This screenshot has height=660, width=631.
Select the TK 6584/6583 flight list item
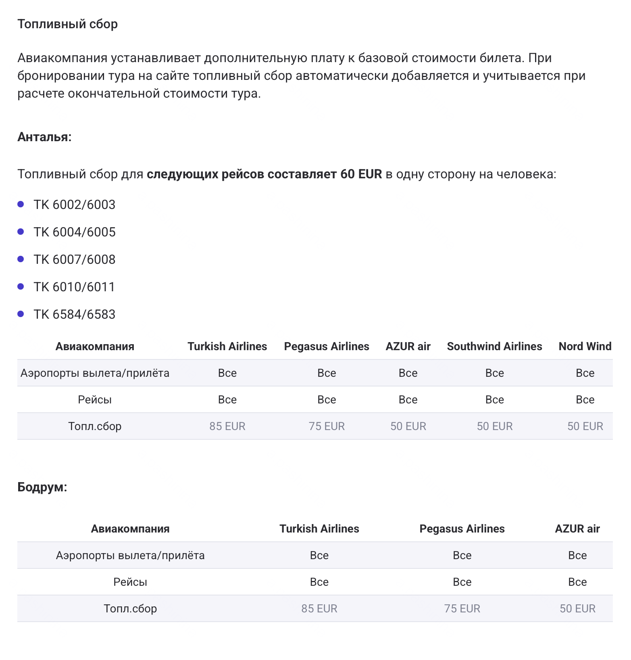(x=75, y=315)
